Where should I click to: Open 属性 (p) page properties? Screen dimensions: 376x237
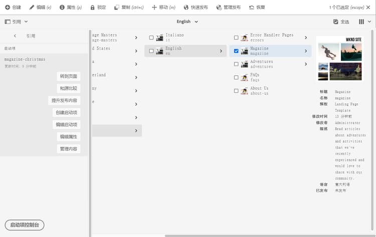click(x=71, y=8)
